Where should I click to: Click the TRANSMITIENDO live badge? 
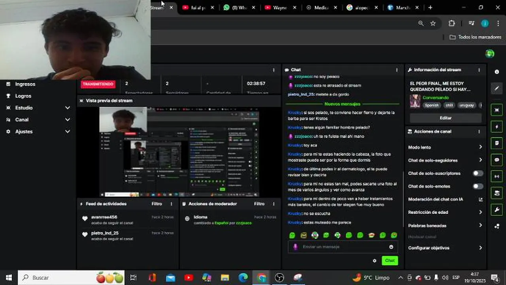pyautogui.click(x=98, y=84)
